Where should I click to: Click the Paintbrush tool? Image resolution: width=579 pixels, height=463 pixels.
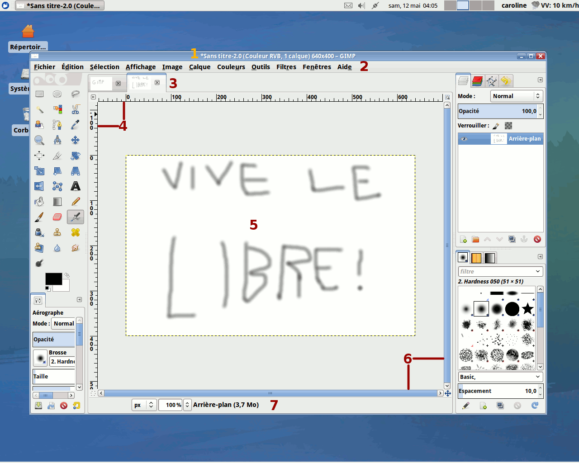(40, 217)
